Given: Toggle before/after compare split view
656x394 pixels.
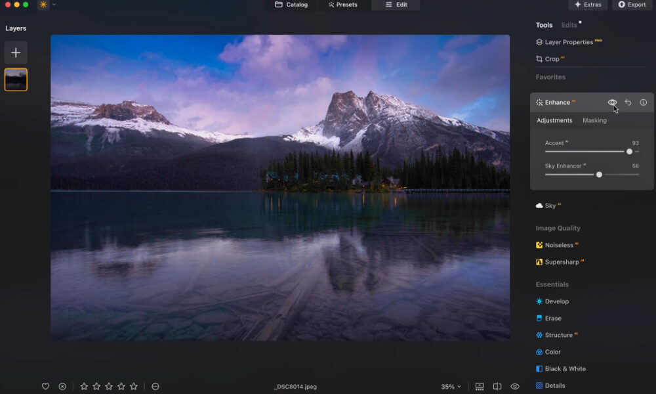Looking at the screenshot, I should [x=497, y=387].
